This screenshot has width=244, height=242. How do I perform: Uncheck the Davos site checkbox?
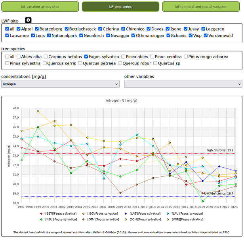coord(149,29)
